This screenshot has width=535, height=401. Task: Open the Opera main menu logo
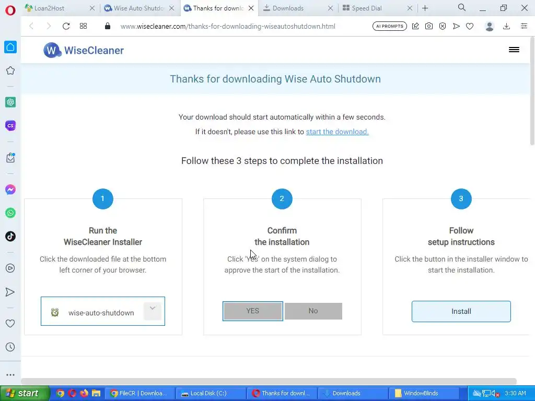click(10, 10)
